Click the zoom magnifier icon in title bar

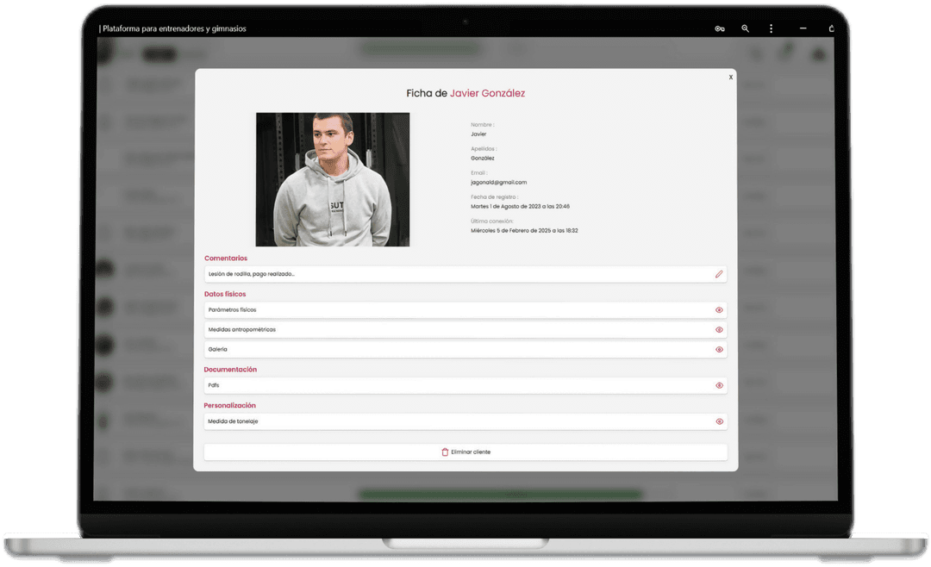[x=746, y=28]
